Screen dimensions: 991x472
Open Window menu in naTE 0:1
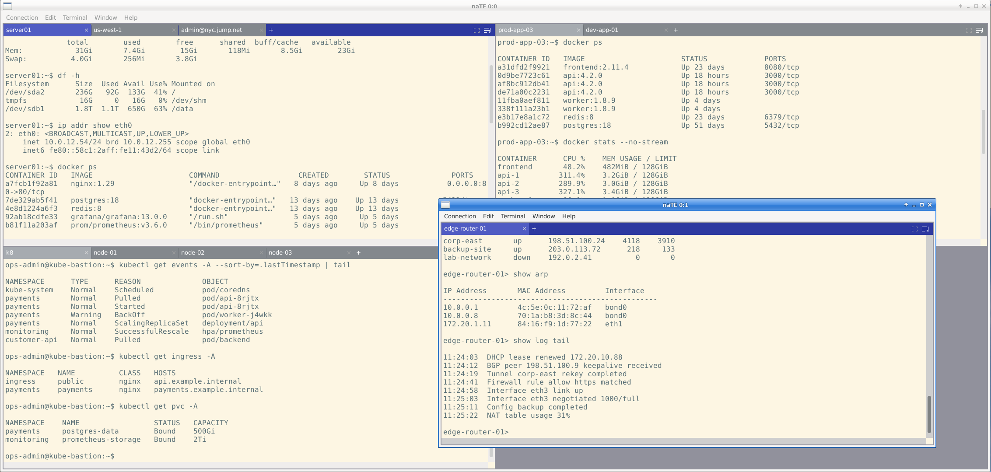tap(543, 217)
